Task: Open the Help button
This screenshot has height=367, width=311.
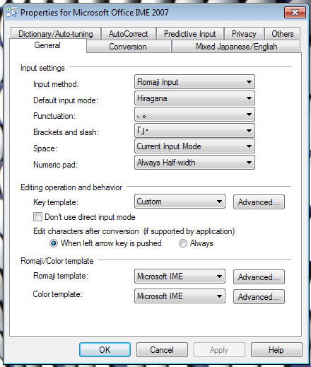Action: (x=276, y=350)
